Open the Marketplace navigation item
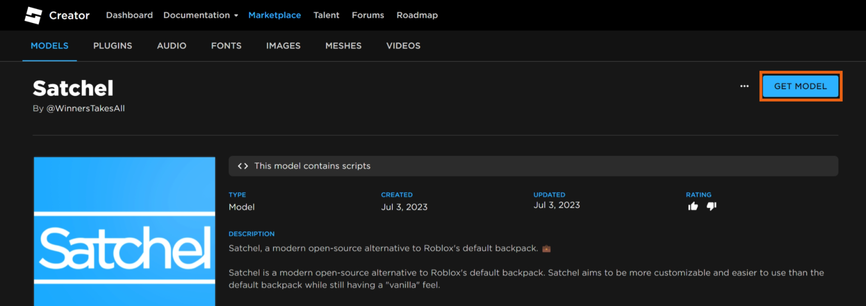This screenshot has height=306, width=866. 274,15
